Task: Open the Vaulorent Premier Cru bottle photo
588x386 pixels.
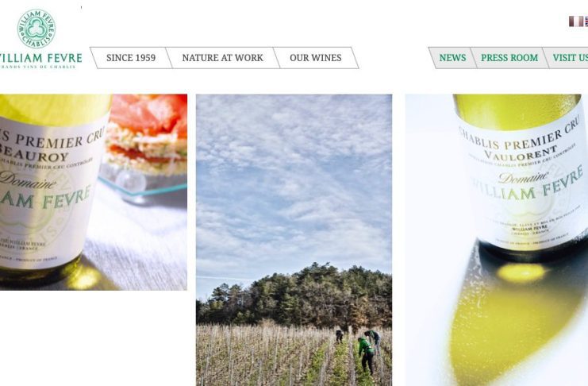Action: [497, 240]
